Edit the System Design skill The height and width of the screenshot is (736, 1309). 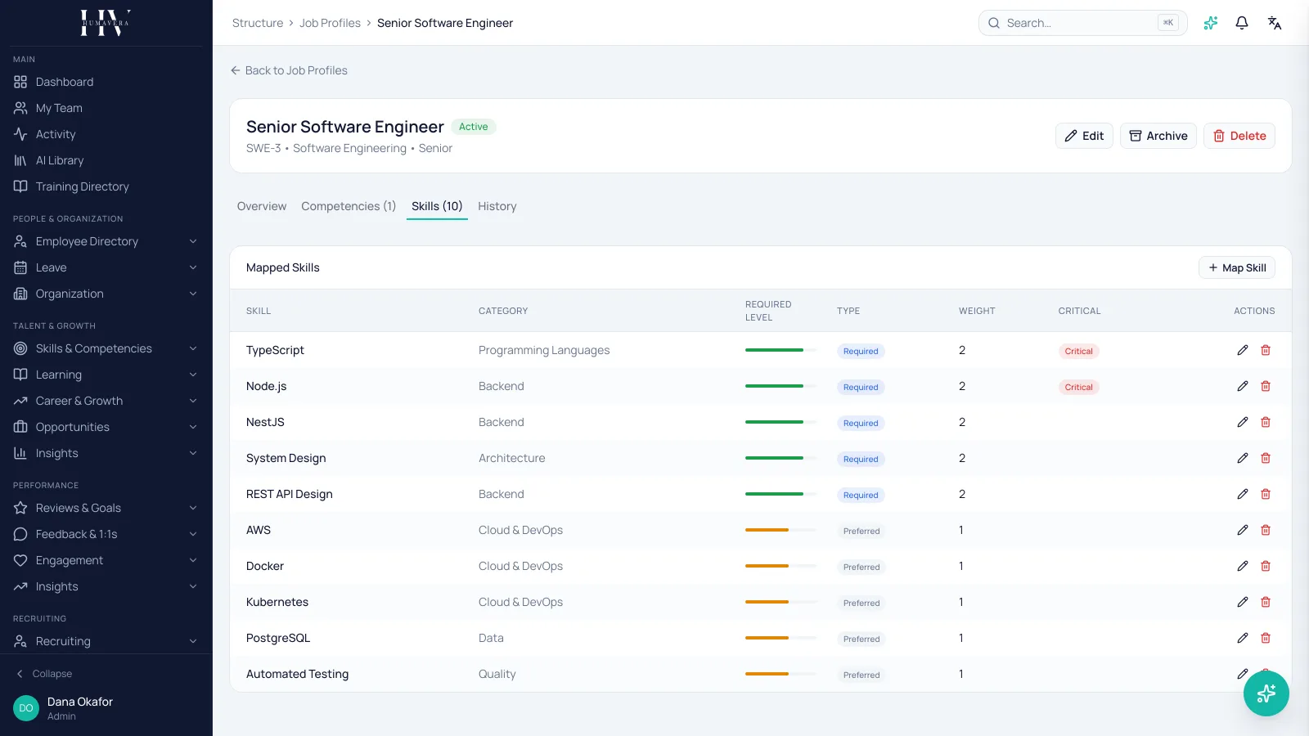point(1243,458)
